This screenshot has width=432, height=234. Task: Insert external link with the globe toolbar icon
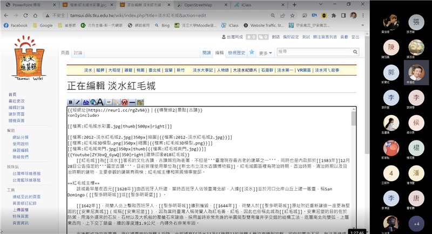(x=92, y=102)
